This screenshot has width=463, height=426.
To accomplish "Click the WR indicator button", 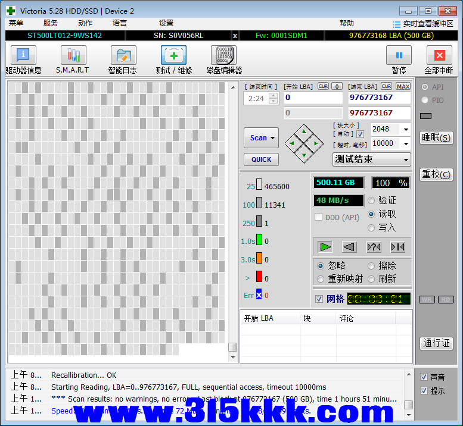I will 427,299.
